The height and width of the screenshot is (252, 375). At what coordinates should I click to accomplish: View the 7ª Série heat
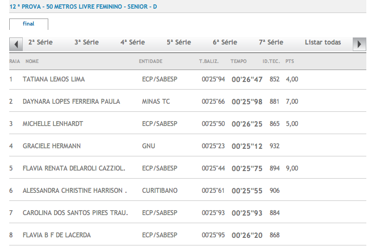tap(271, 42)
